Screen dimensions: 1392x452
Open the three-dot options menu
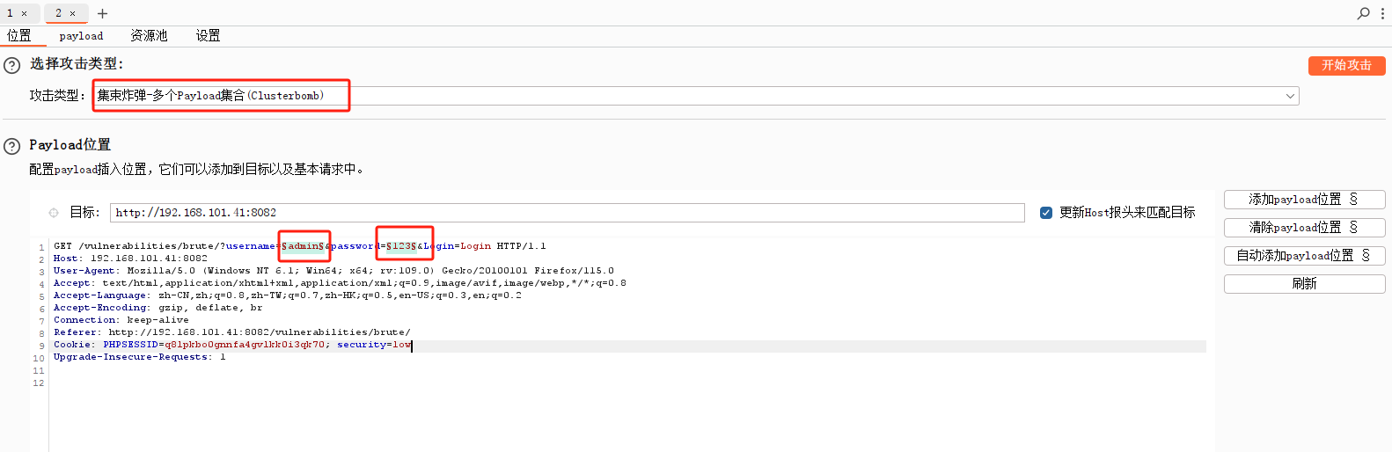[x=1382, y=13]
